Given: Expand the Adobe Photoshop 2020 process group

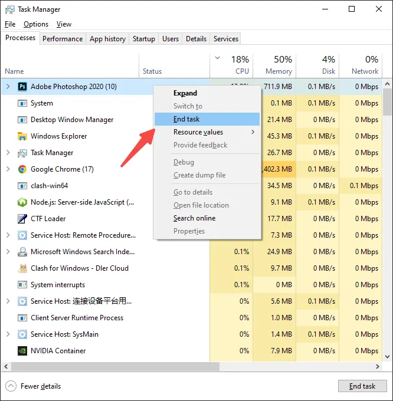Looking at the screenshot, I should click(8, 87).
